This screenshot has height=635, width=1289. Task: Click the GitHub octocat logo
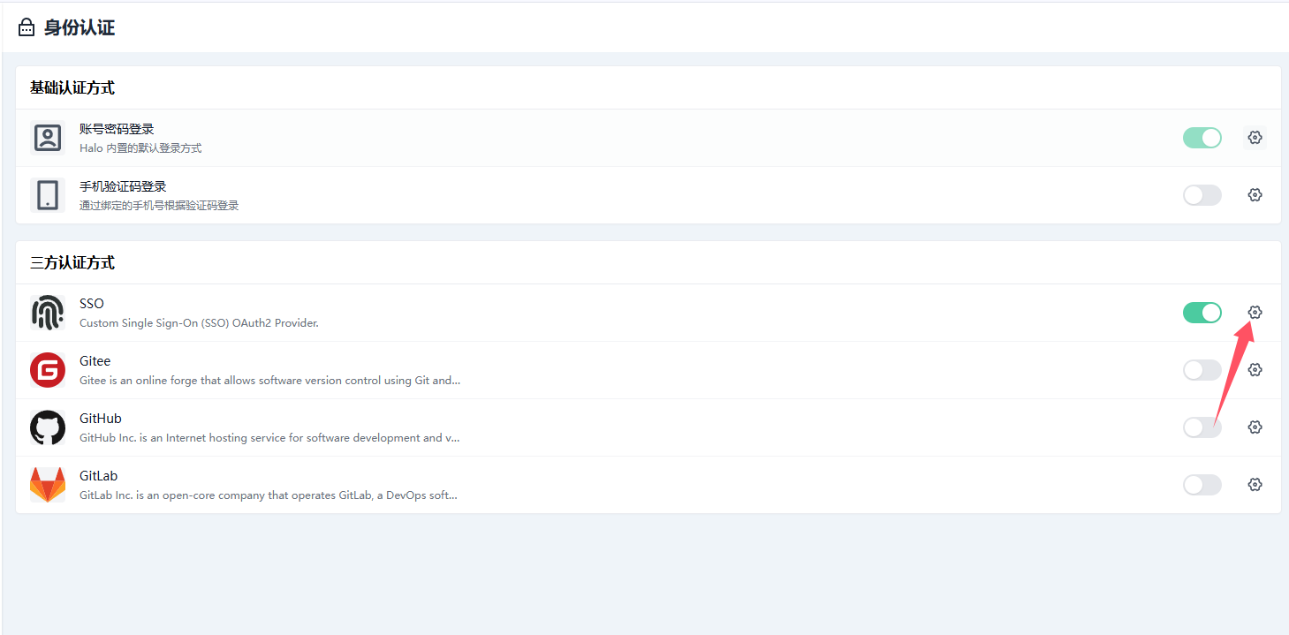click(48, 427)
